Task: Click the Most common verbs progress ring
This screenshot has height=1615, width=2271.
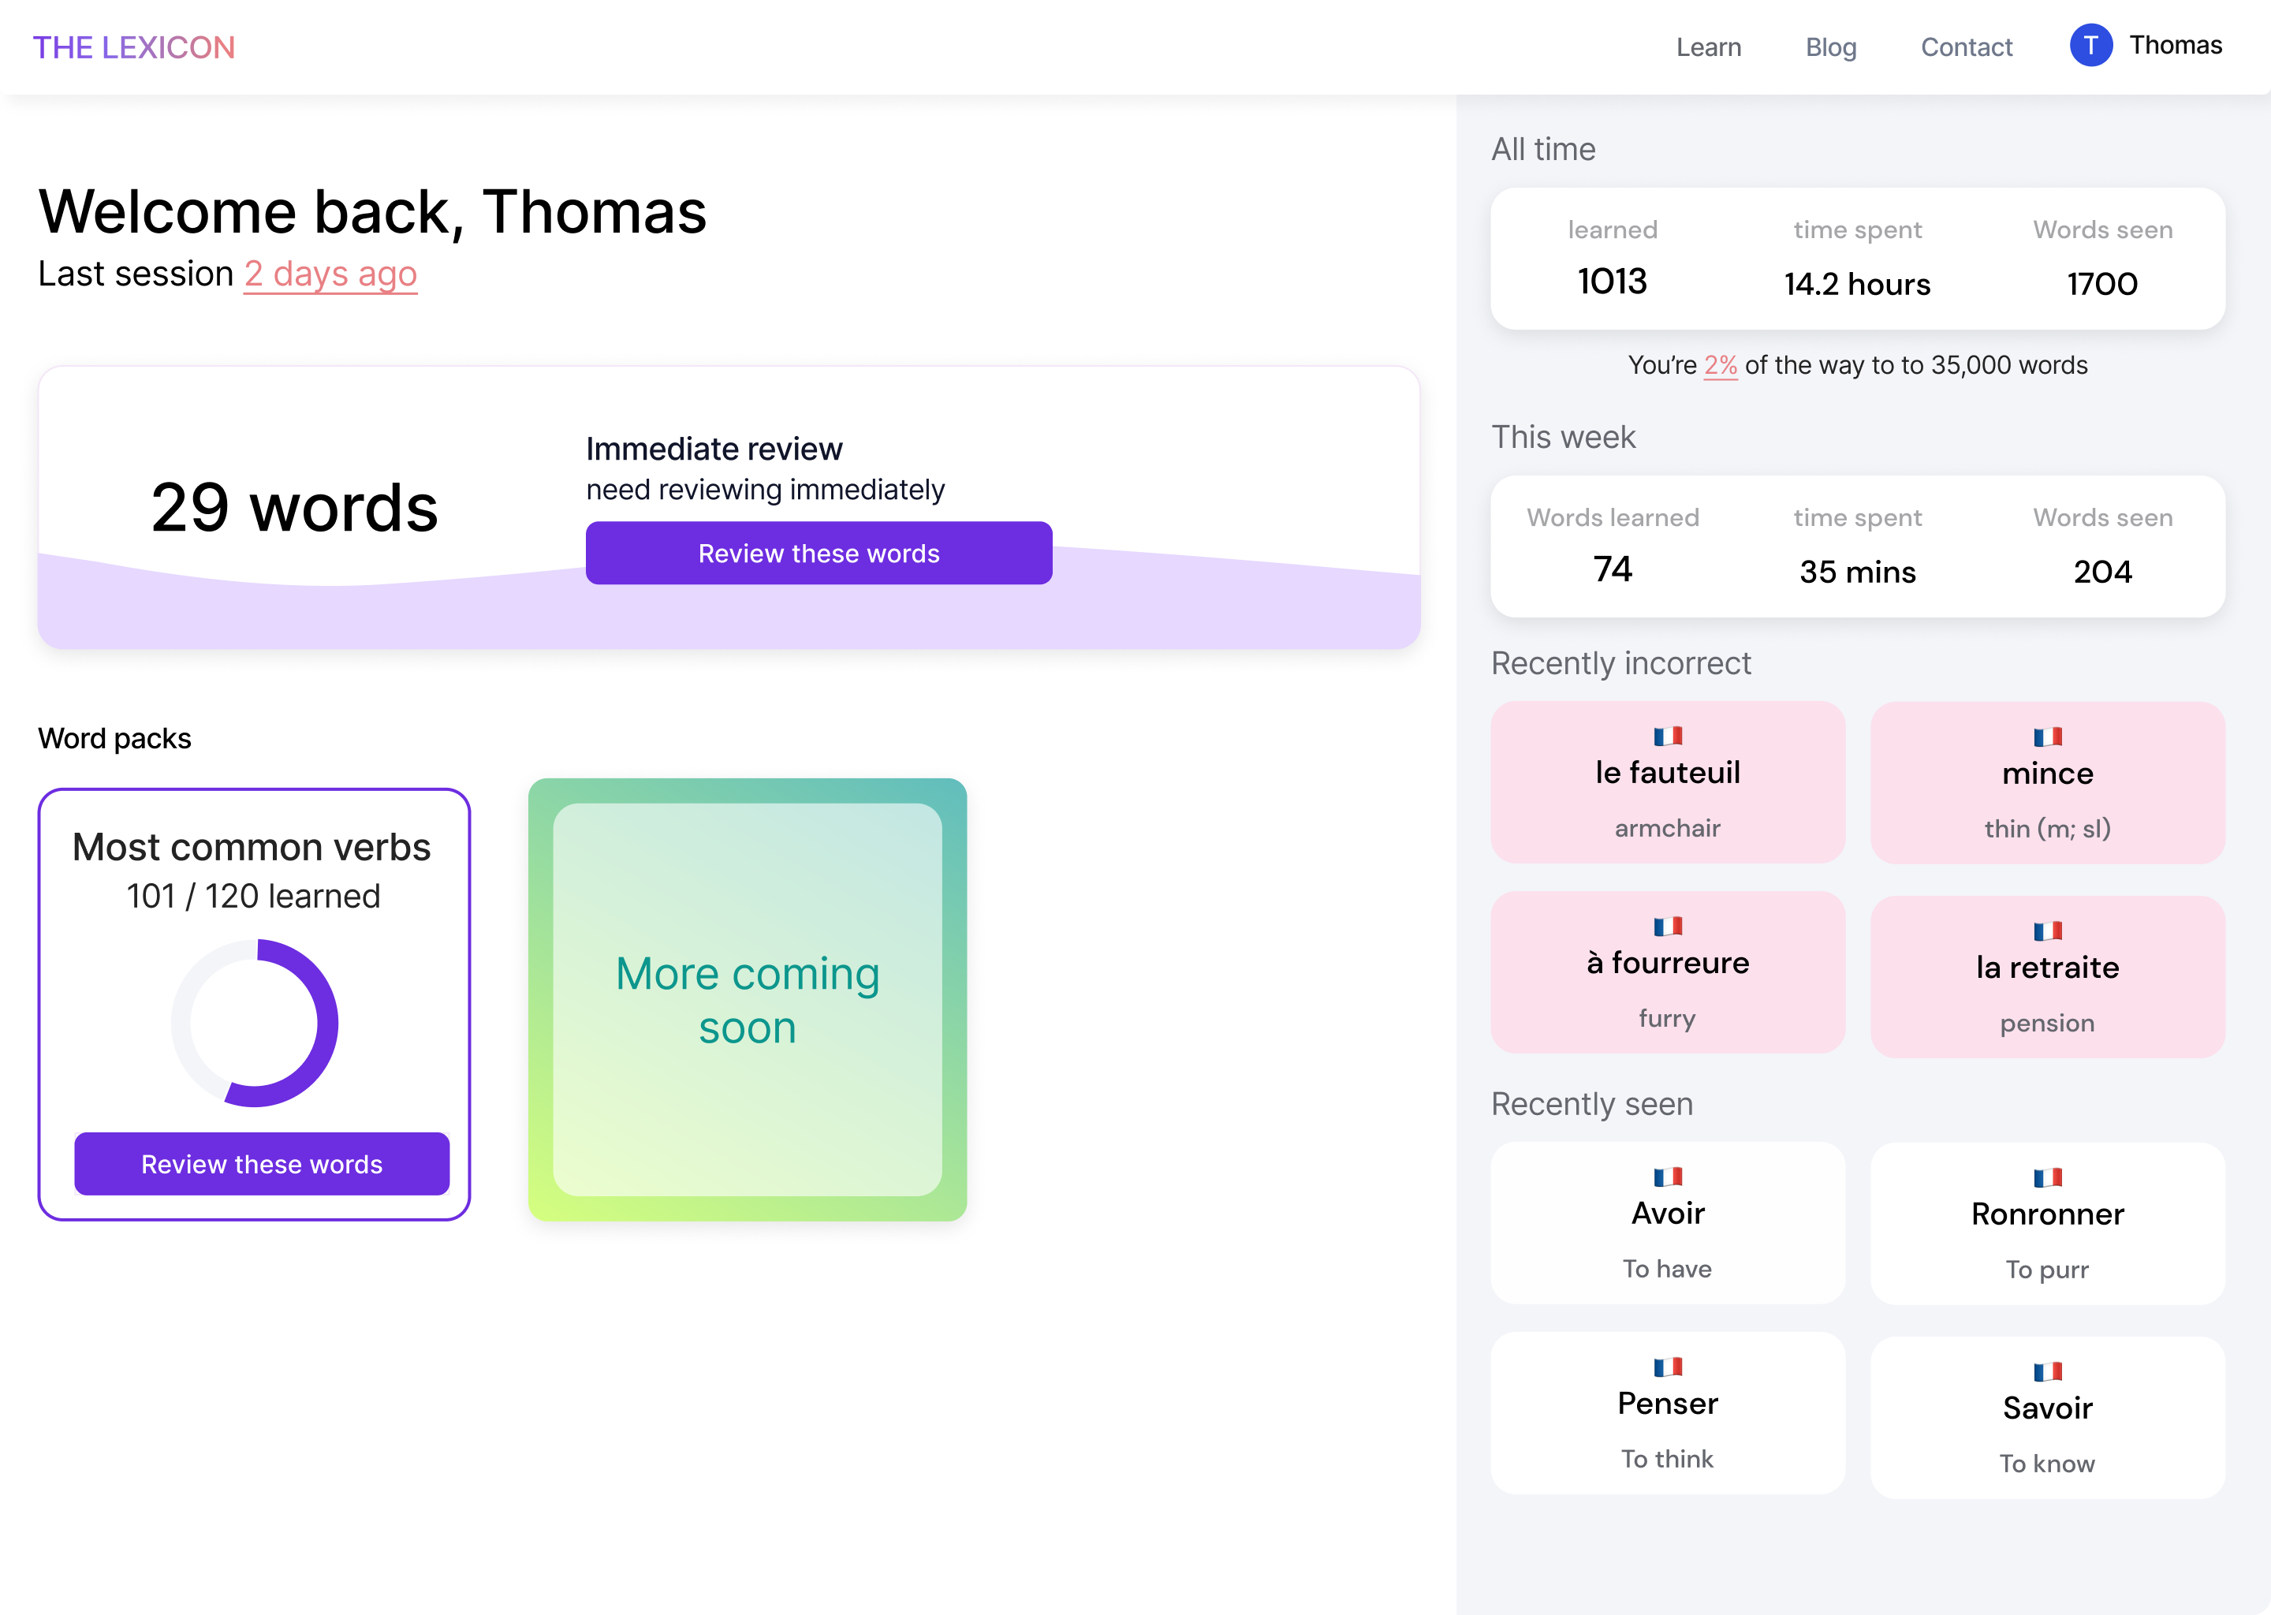Action: pyautogui.click(x=255, y=1022)
